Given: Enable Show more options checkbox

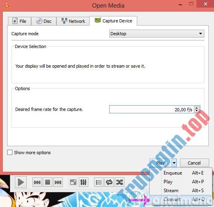Looking at the screenshot, I should point(10,152).
